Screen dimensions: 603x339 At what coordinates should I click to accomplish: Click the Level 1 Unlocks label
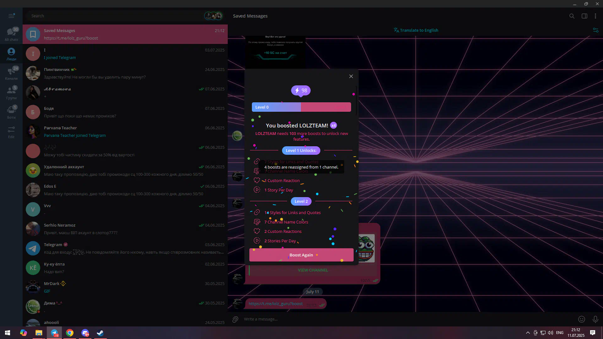coord(301,151)
